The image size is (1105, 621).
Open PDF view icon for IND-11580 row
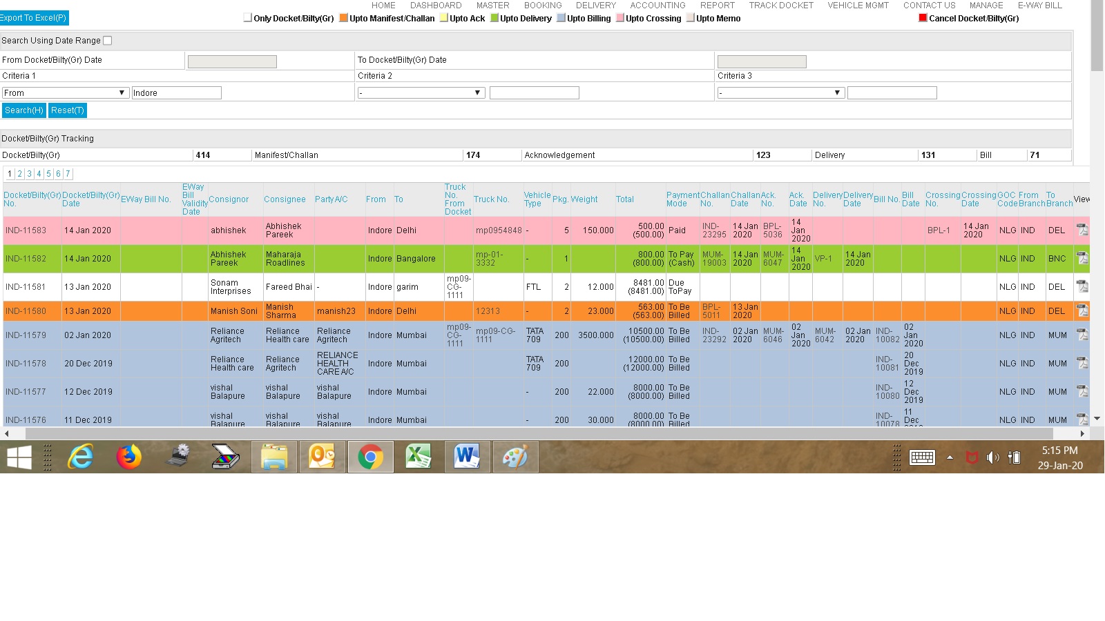[1082, 310]
